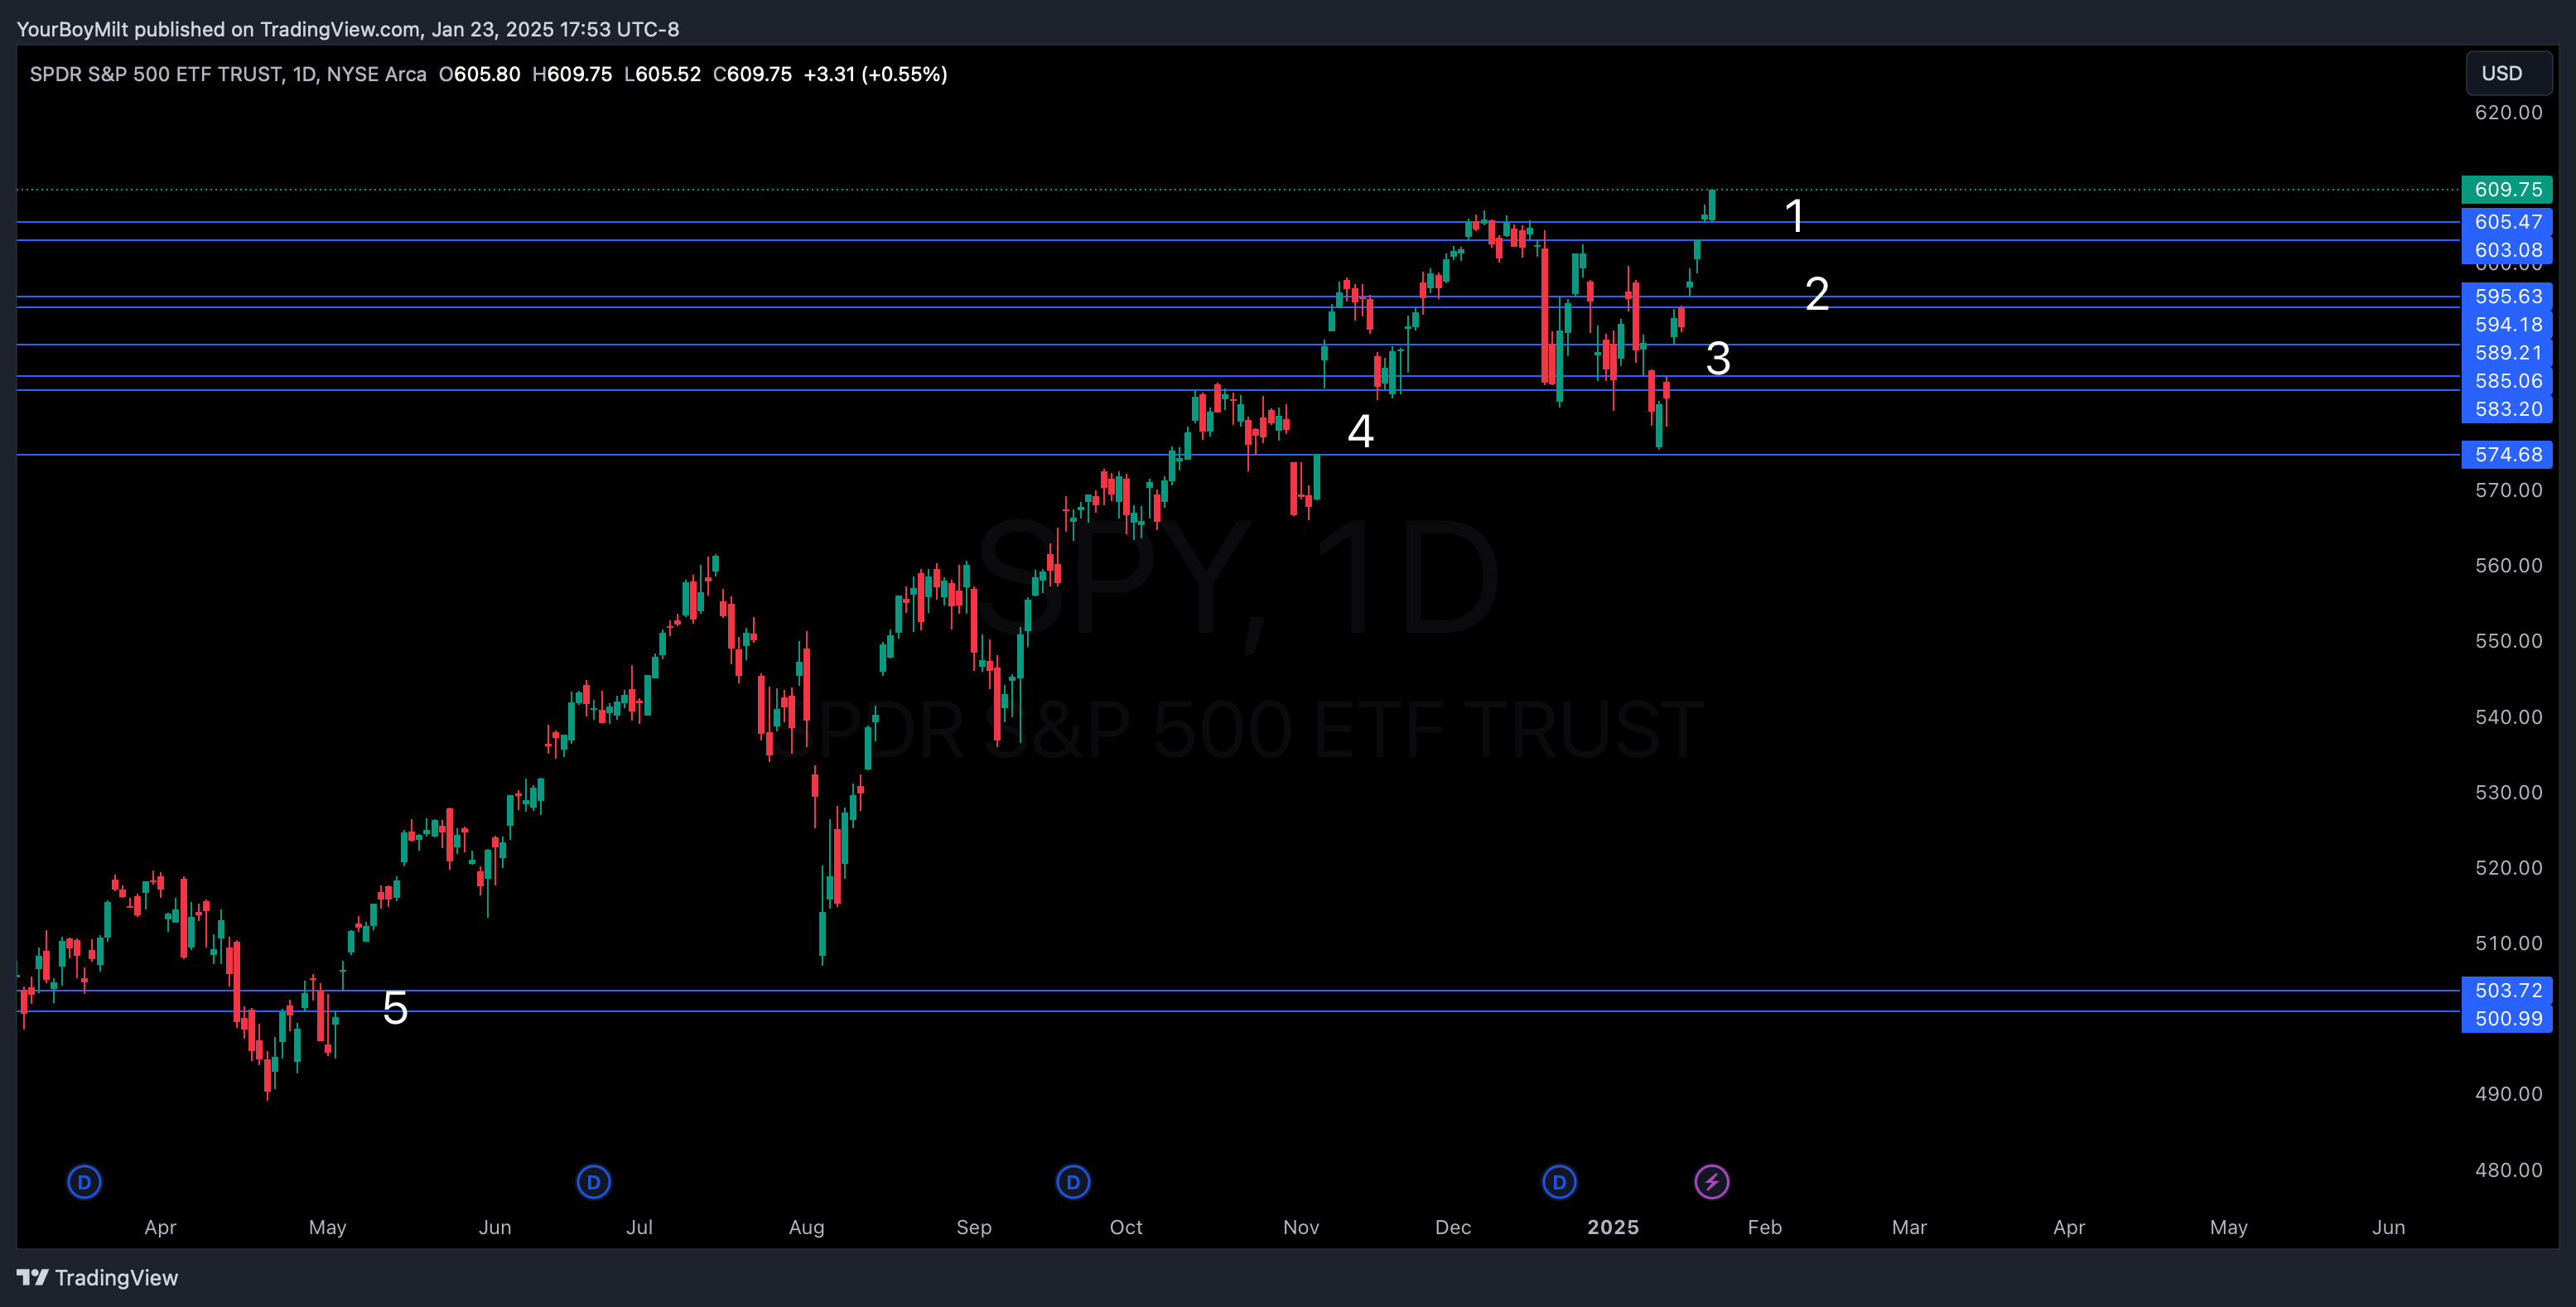
Task: Click the dividend marker near late December
Action: pyautogui.click(x=1558, y=1182)
